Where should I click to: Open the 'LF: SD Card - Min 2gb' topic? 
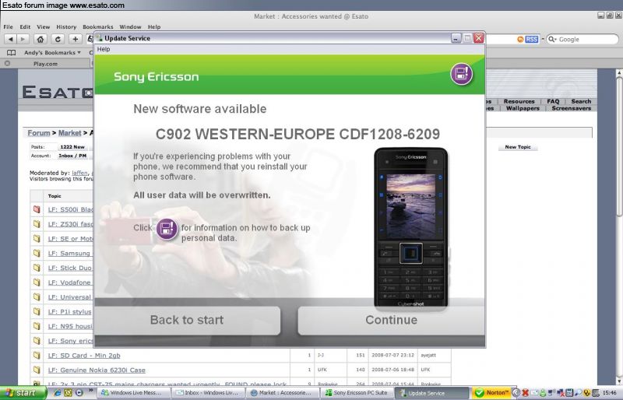tap(84, 356)
